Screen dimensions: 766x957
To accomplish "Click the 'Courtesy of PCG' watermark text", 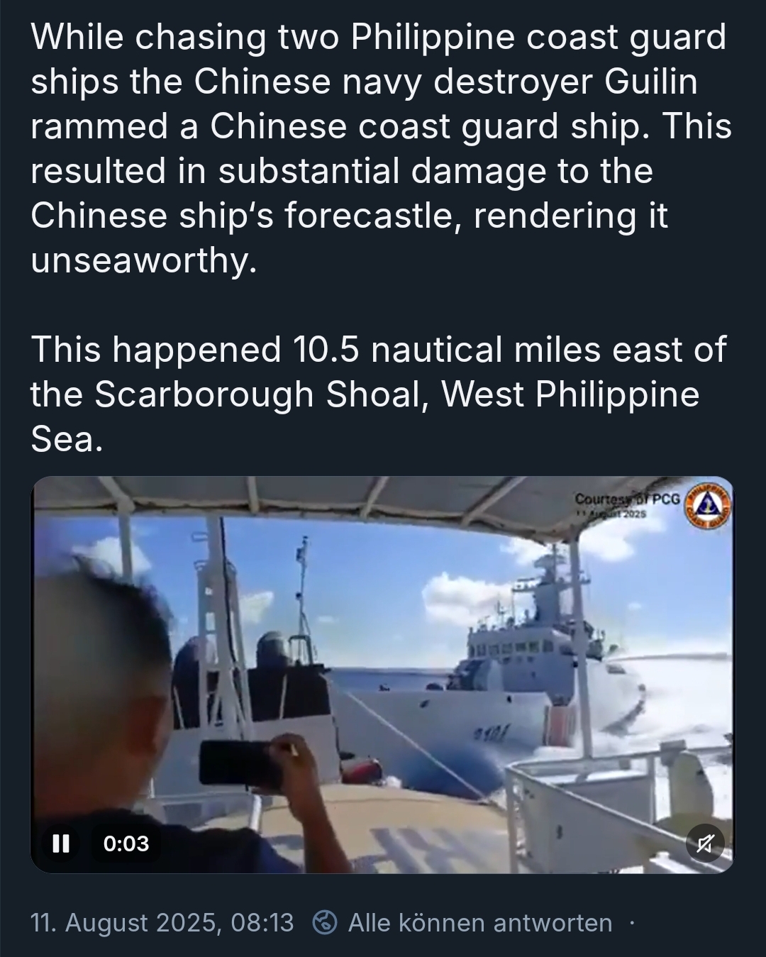I will 627,499.
